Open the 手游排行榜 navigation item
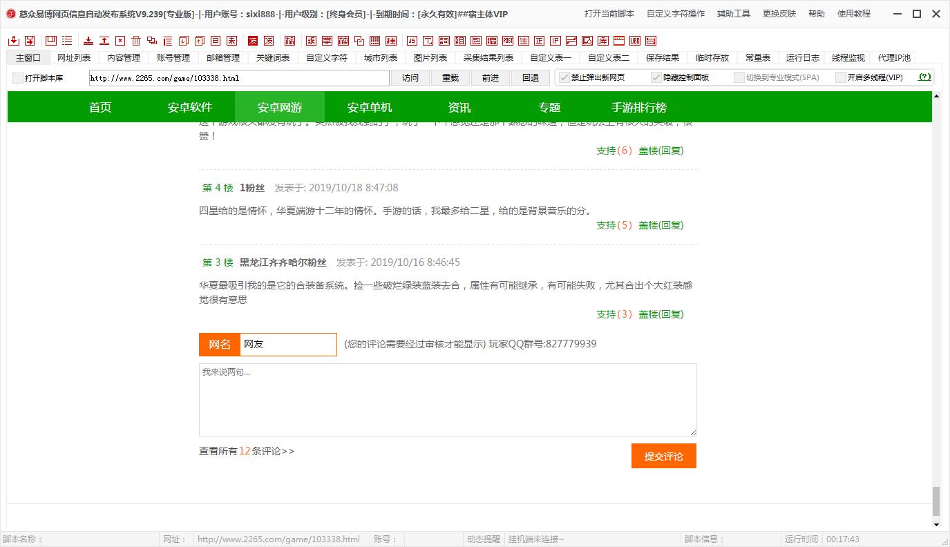 tap(639, 107)
